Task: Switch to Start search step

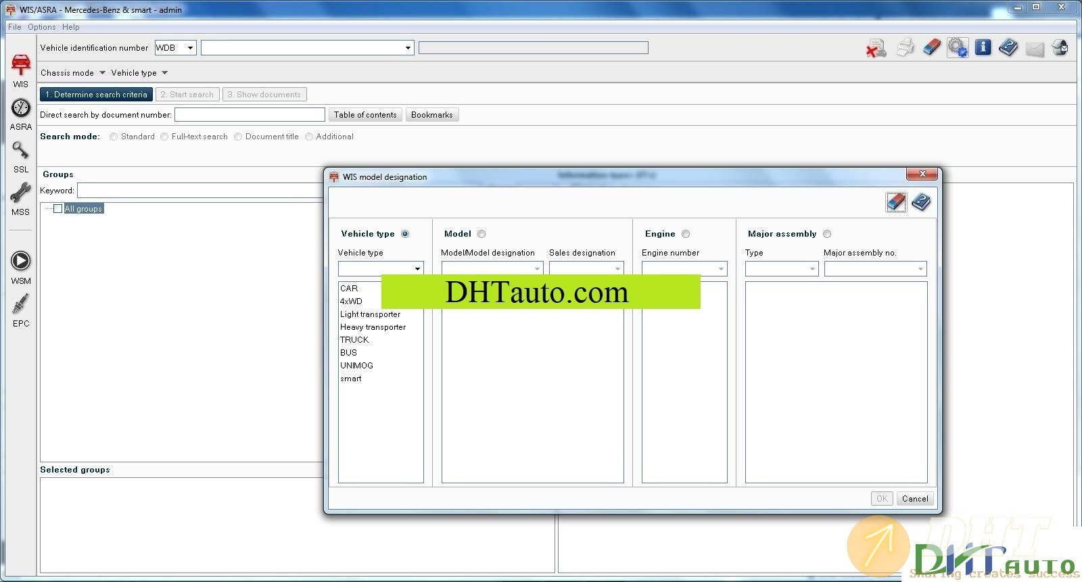Action: coord(187,95)
